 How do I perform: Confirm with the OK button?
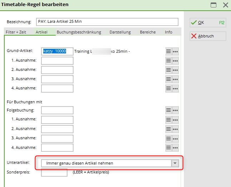[207, 22]
